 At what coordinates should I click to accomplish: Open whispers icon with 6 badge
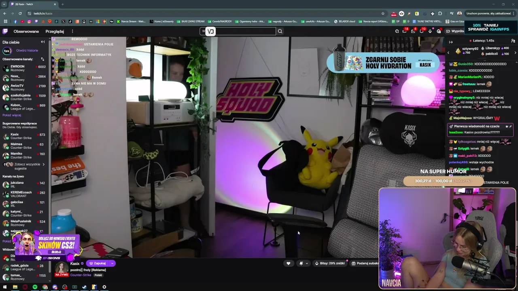(x=413, y=31)
